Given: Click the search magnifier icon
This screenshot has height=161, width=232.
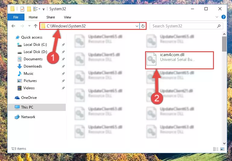Looking at the screenshot, I should point(219,26).
